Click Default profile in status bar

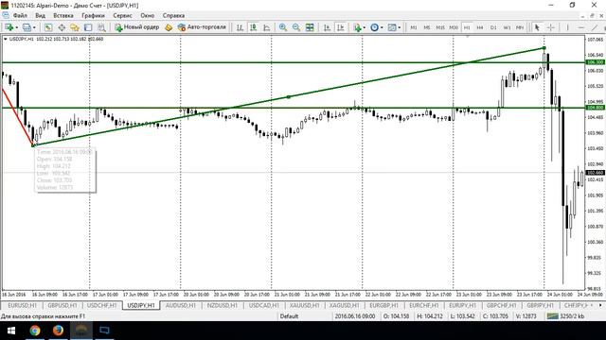pyautogui.click(x=289, y=316)
